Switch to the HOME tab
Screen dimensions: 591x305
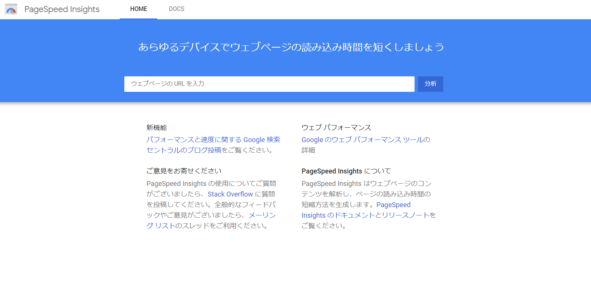[139, 9]
